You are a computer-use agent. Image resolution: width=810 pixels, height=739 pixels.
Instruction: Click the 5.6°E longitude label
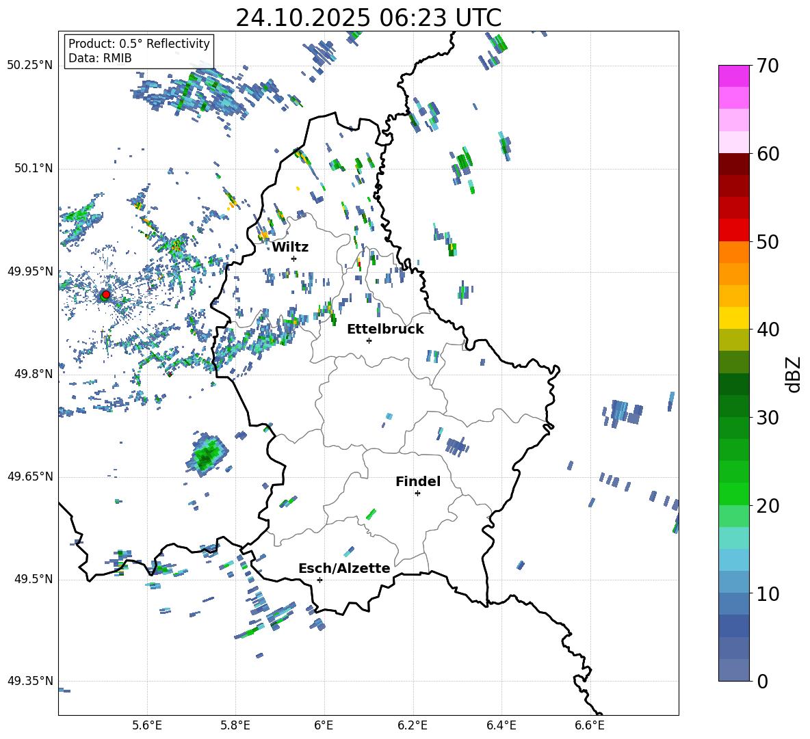point(147,725)
